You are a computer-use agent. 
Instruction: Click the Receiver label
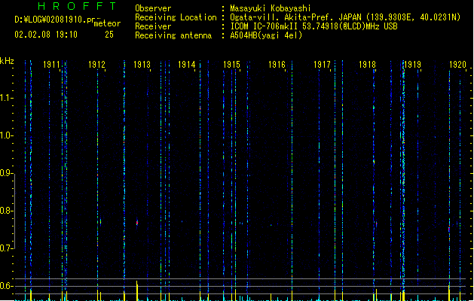(x=153, y=26)
